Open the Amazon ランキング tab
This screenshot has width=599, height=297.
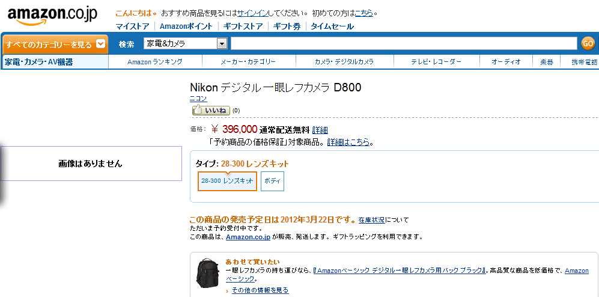click(155, 62)
